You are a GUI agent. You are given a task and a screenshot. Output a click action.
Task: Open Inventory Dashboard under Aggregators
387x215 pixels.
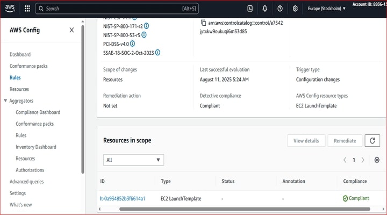tap(36, 147)
